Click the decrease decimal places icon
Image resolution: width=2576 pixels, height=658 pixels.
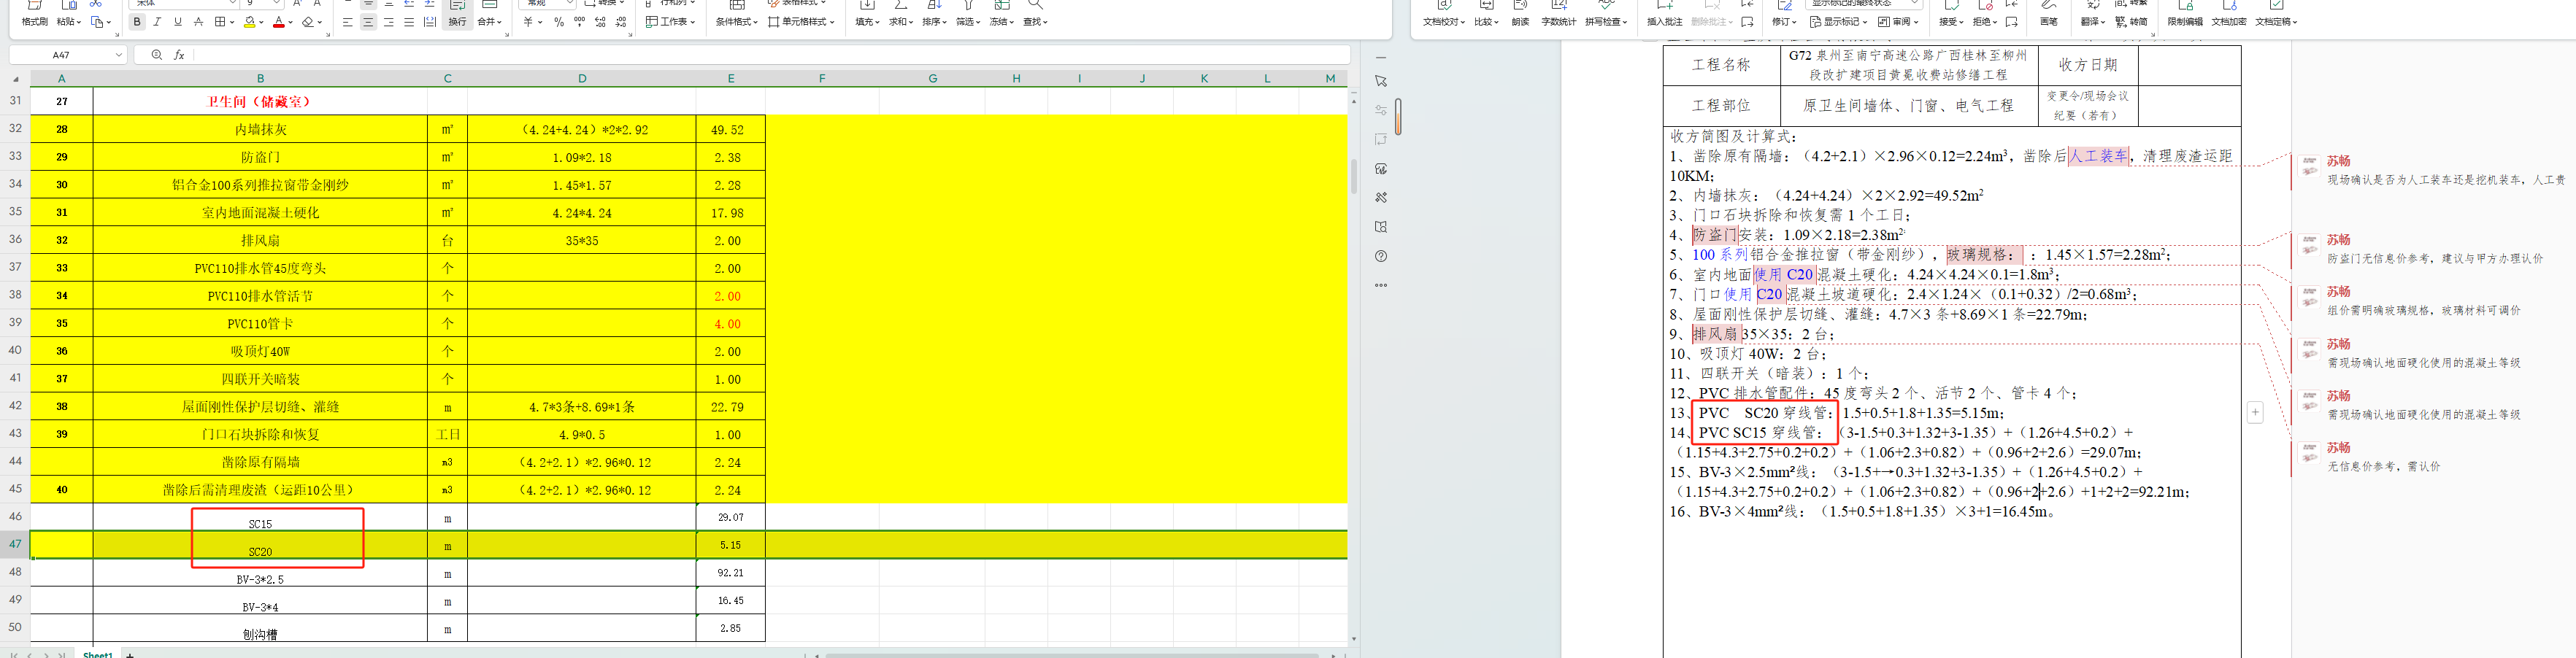(x=621, y=22)
